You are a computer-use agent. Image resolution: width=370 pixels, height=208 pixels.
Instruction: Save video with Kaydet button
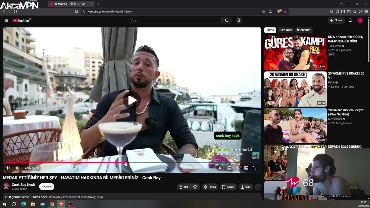pos(228,187)
